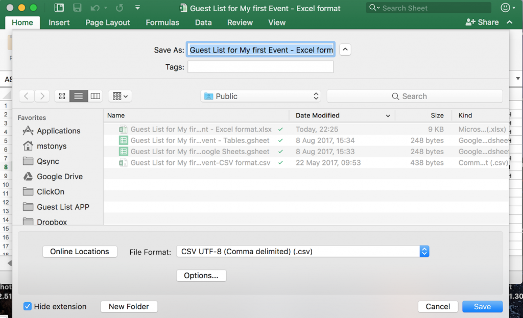Click the Share button
The height and width of the screenshot is (318, 523).
click(x=482, y=22)
